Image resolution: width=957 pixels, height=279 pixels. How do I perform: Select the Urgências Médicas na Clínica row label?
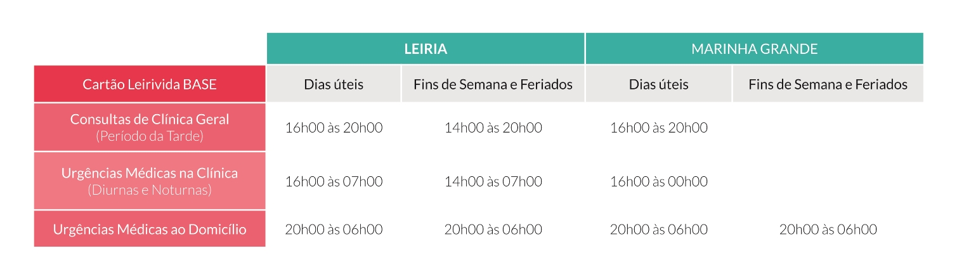point(150,181)
